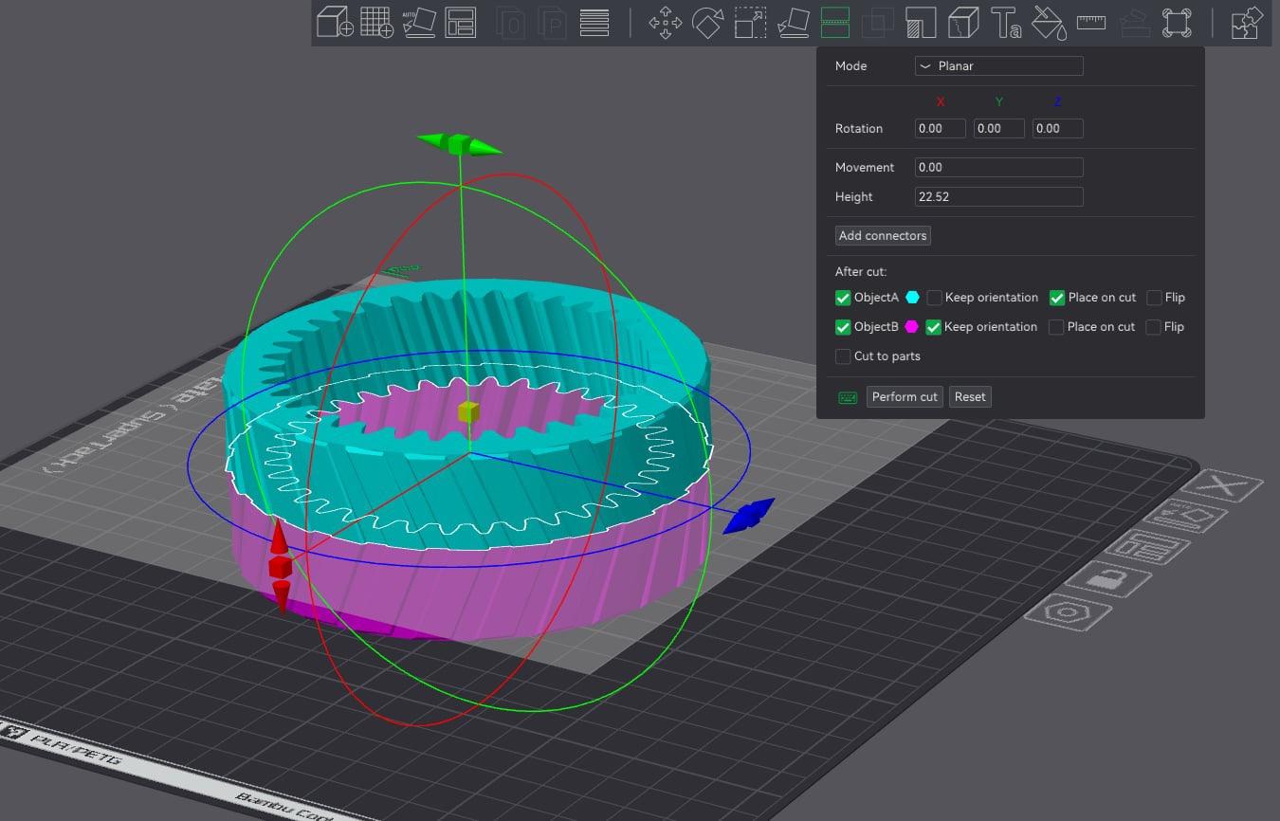The image size is (1280, 821).
Task: Click the Add model cube icon
Action: tap(335, 22)
